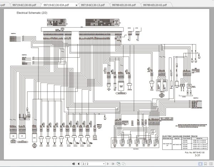The image size is (214, 167).
Task: Click the next view icon
Action: pyautogui.click(x=124, y=164)
